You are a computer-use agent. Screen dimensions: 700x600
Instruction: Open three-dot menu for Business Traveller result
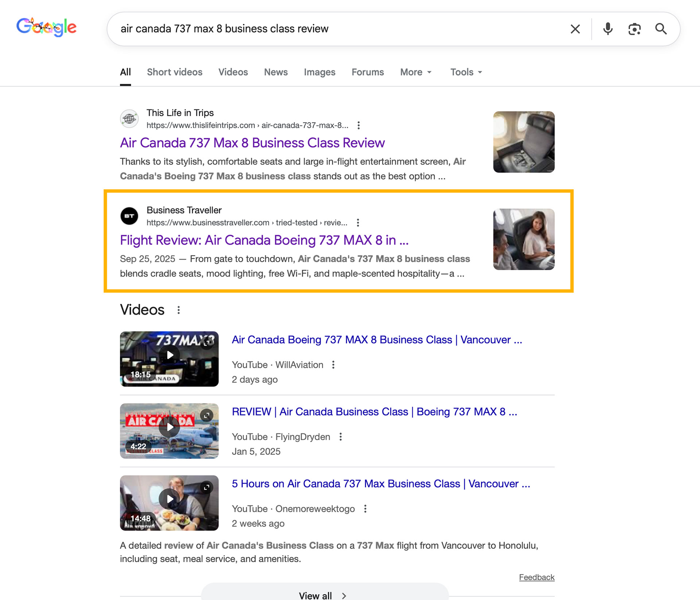coord(358,223)
